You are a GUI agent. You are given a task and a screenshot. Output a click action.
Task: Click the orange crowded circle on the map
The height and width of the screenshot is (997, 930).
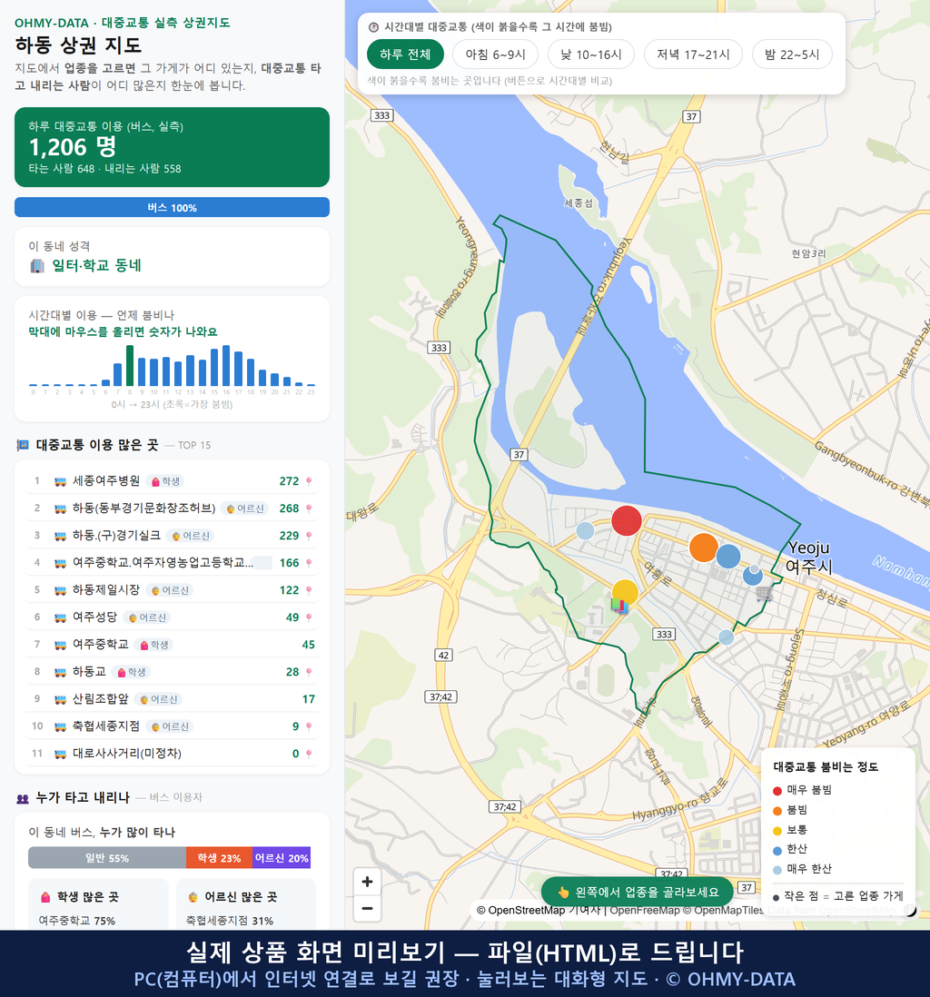[704, 548]
